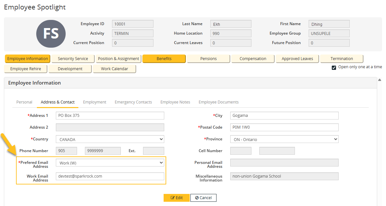Click the Edit button
This screenshot has width=386, height=206.
pos(177,198)
